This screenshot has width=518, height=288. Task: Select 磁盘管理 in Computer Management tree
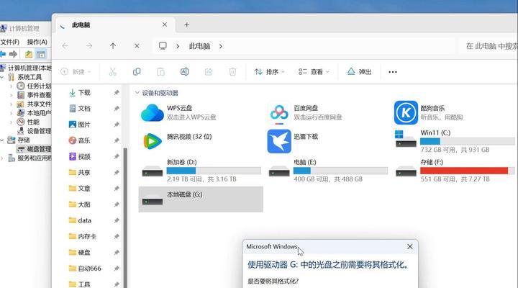click(x=34, y=149)
